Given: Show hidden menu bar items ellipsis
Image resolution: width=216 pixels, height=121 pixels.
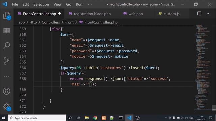Looking at the screenshot, I should coord(90,4).
